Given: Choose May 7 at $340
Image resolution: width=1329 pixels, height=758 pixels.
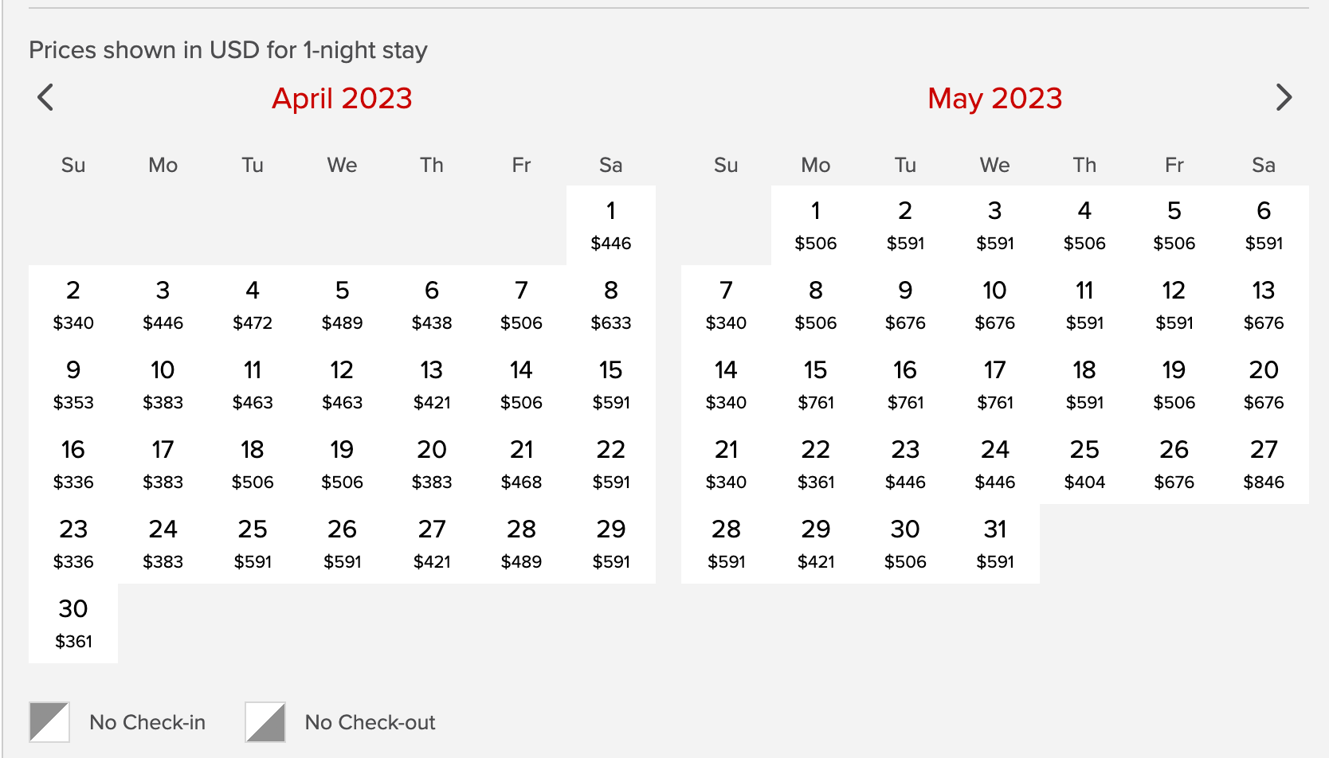Looking at the screenshot, I should coord(726,305).
